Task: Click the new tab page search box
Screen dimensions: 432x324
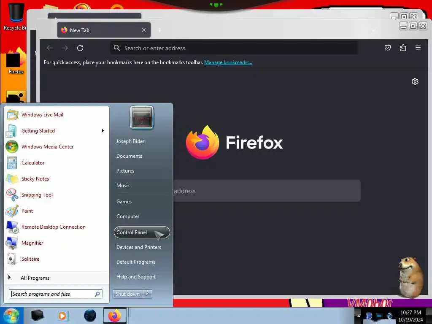Action: [267, 191]
